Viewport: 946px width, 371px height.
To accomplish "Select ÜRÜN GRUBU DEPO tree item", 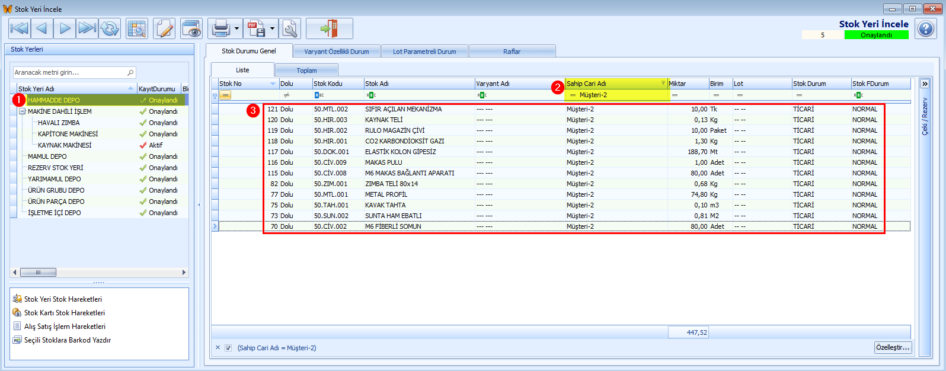I will (56, 190).
